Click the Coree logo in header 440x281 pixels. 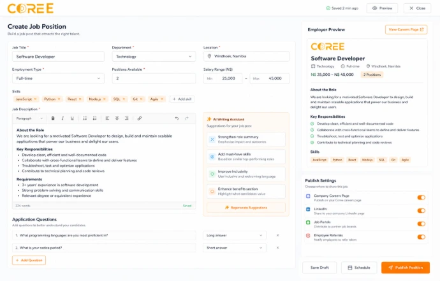click(31, 8)
